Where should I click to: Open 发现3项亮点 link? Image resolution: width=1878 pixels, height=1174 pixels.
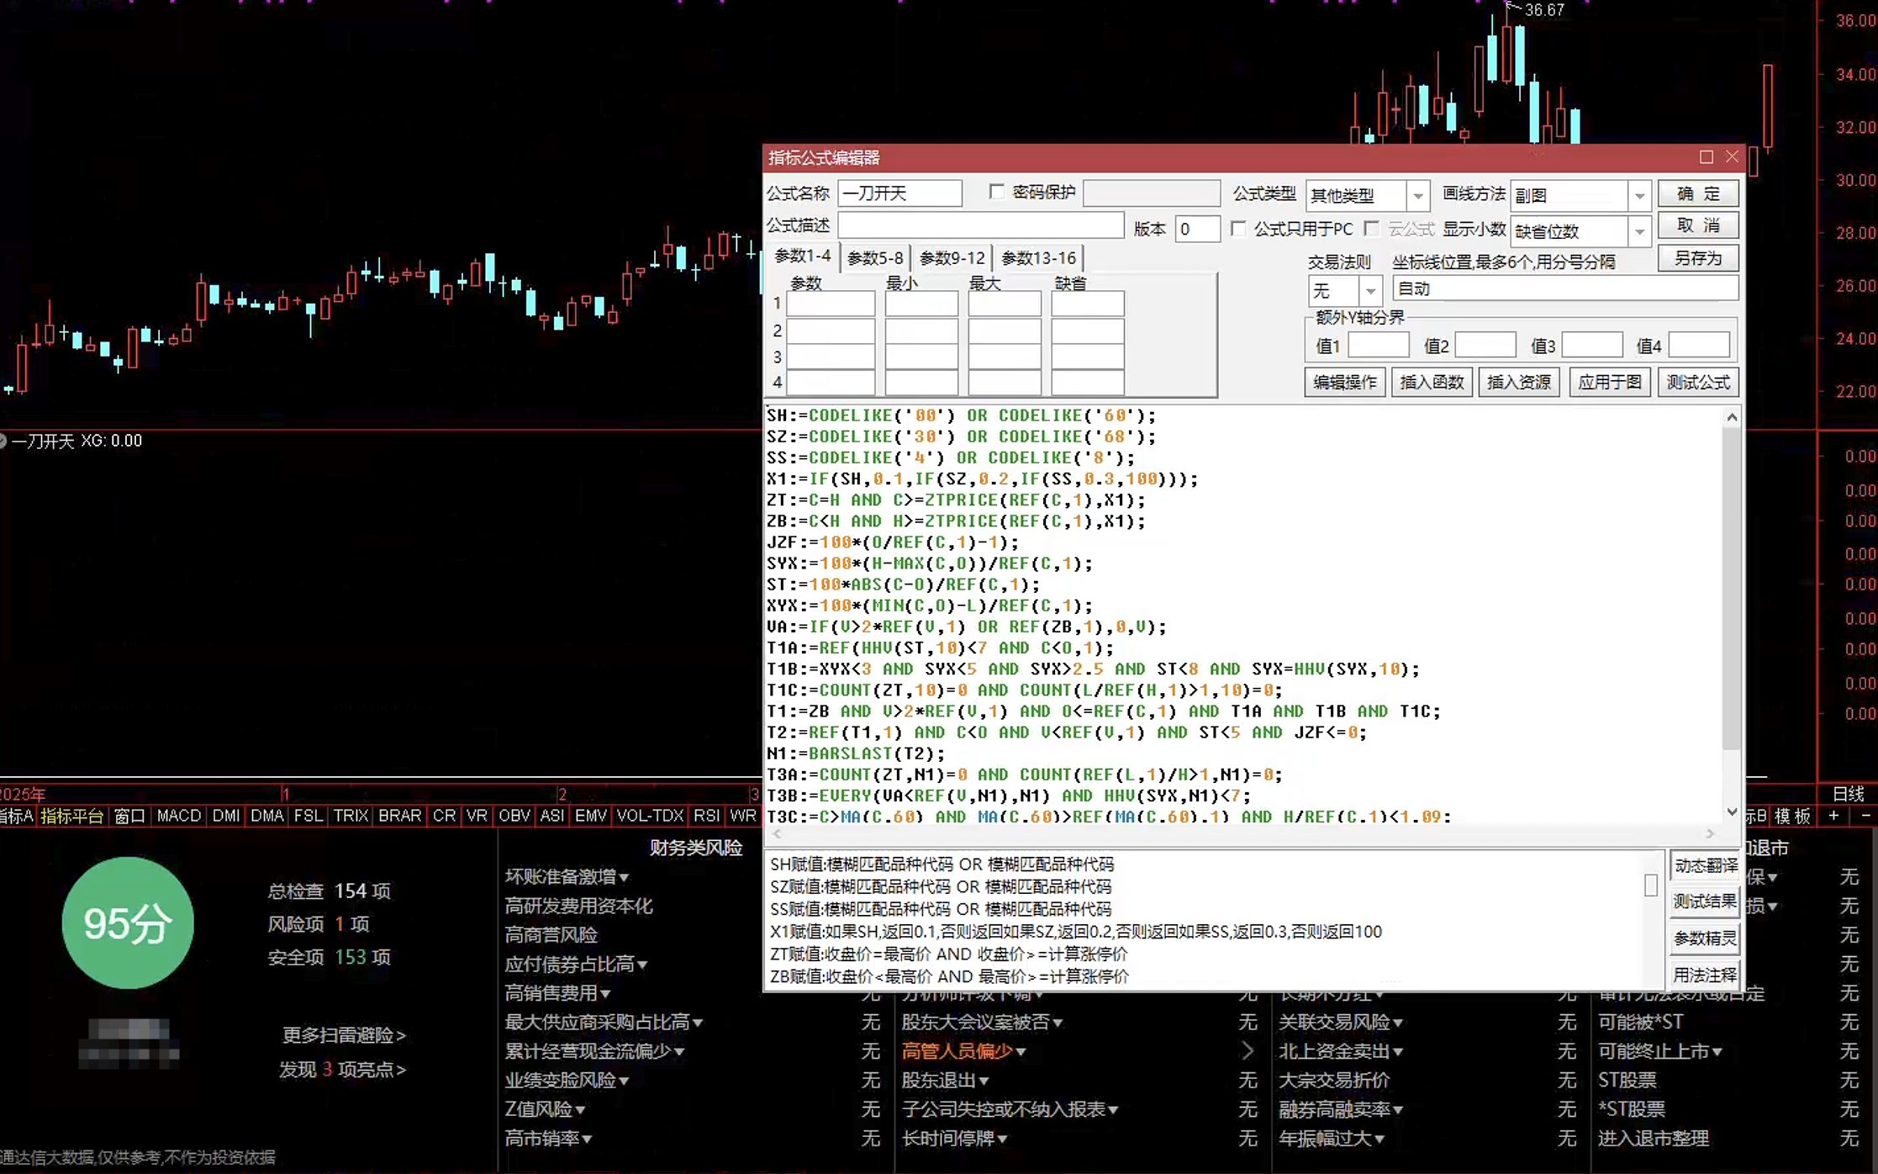point(342,1070)
